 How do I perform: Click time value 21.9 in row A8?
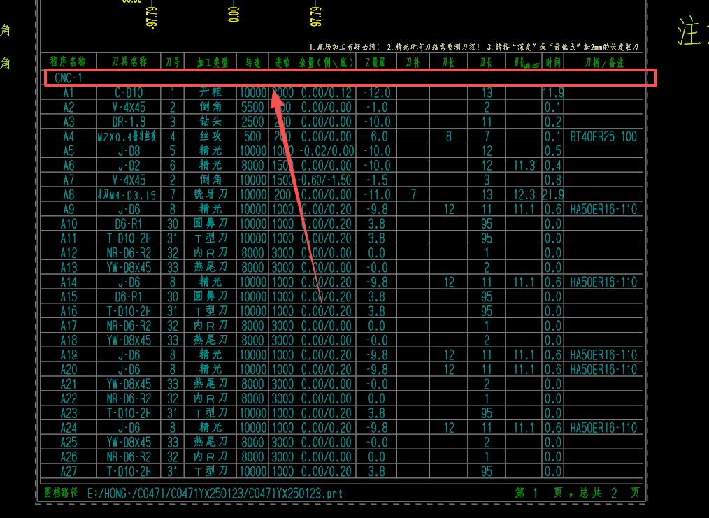(553, 194)
